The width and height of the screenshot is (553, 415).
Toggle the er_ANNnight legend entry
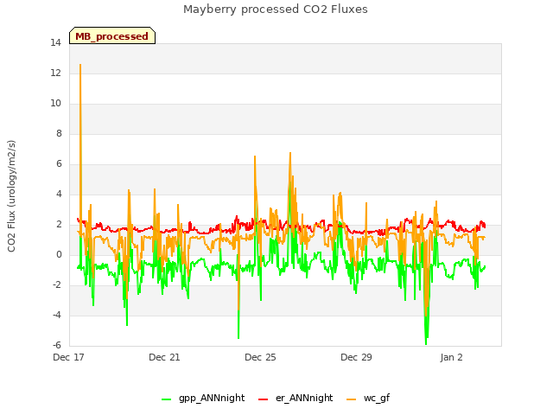pyautogui.click(x=296, y=398)
